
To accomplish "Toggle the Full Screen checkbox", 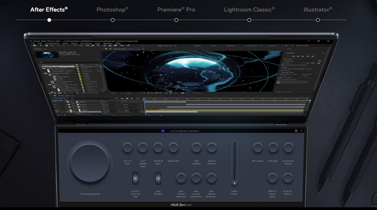I will 279,77.
